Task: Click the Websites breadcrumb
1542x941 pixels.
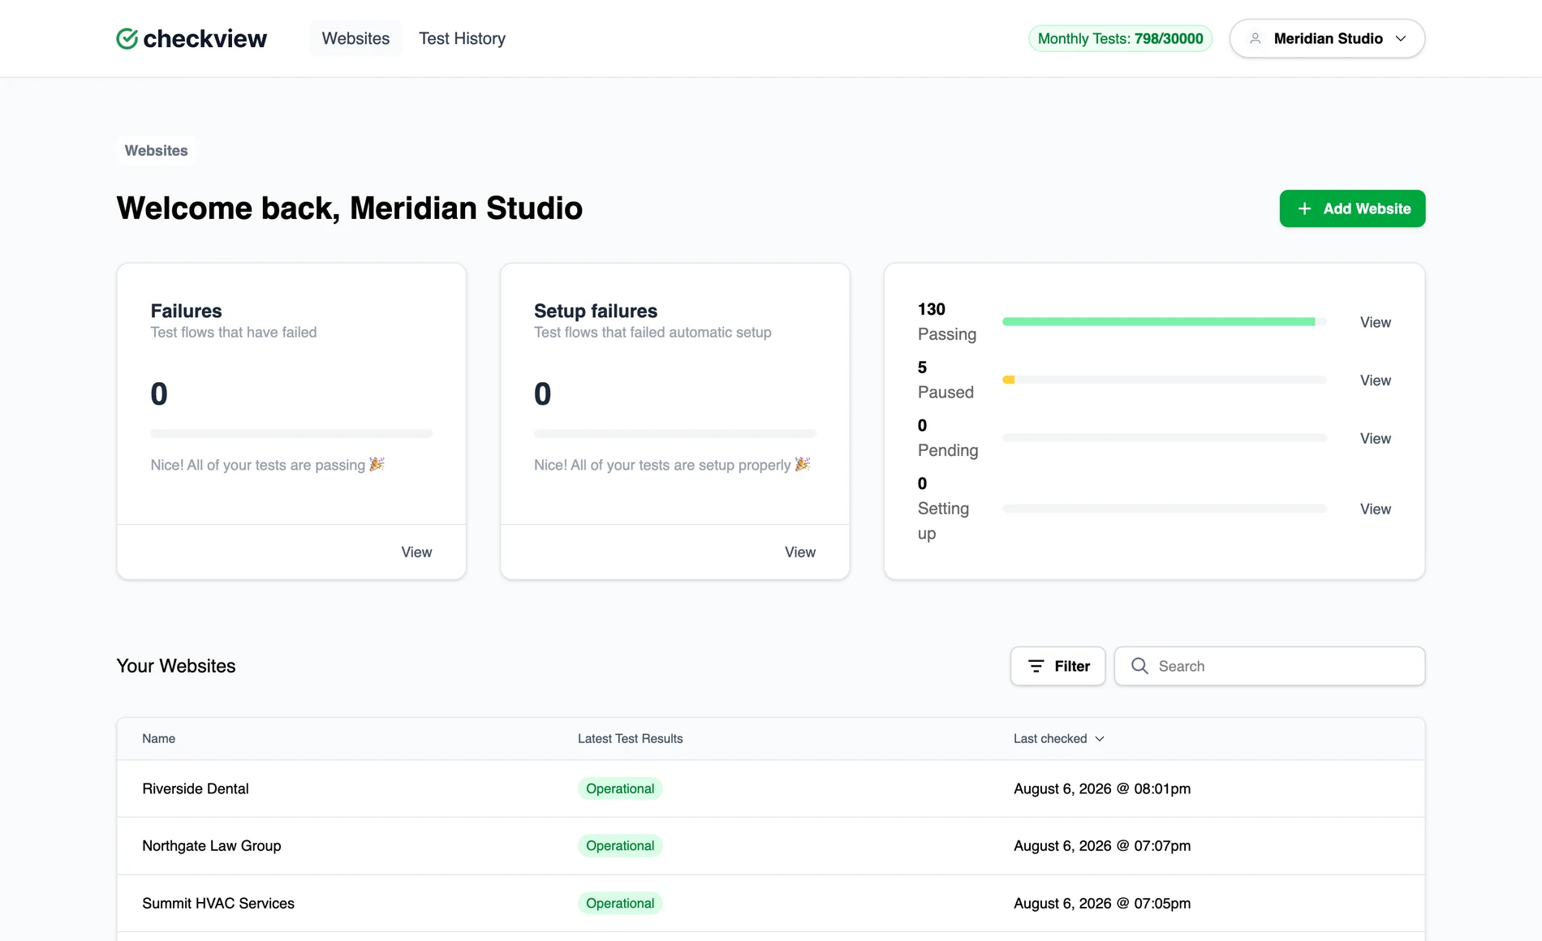Action: pos(156,151)
